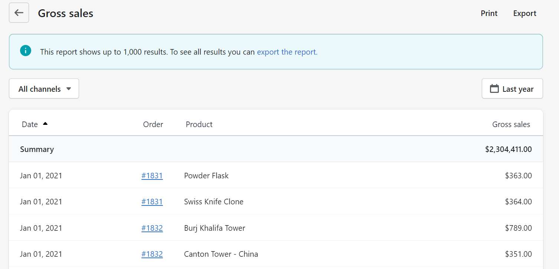Sort by the Date column header
This screenshot has height=269, width=559.
click(x=30, y=124)
